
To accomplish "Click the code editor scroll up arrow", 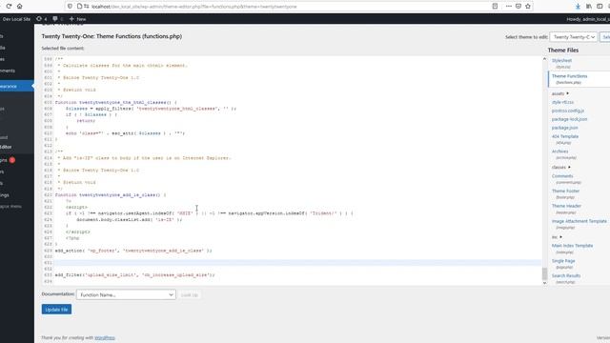I will point(544,59).
